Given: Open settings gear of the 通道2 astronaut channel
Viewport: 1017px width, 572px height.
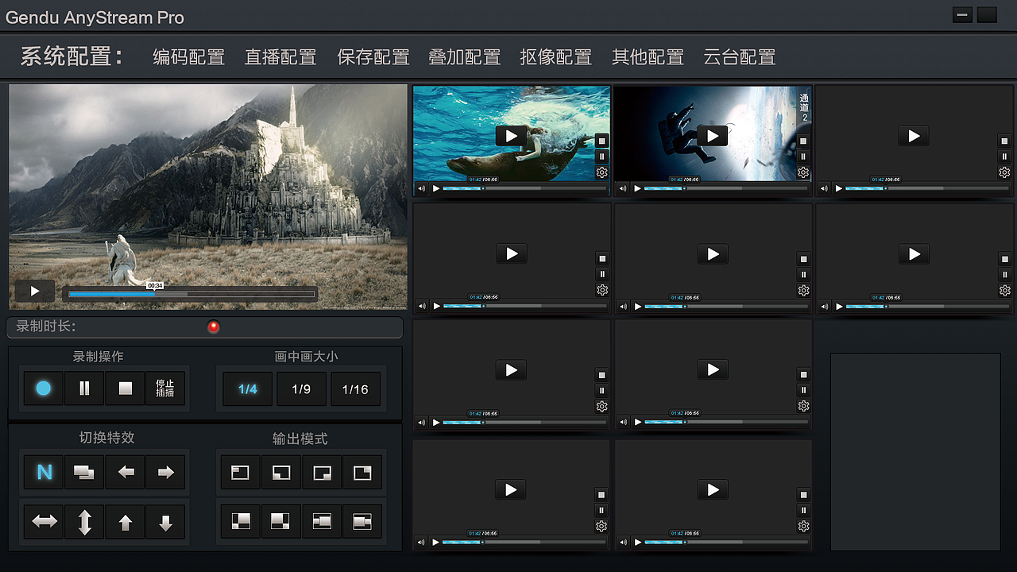Looking at the screenshot, I should click(803, 172).
